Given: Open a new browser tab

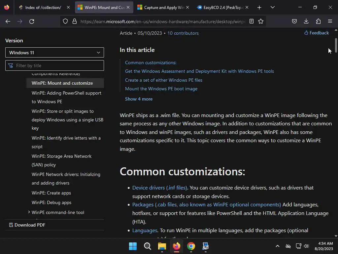Looking at the screenshot, I should [259, 8].
